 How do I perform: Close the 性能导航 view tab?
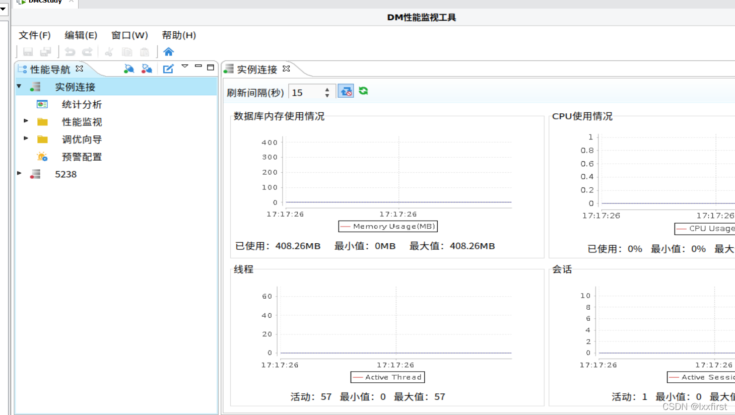click(x=80, y=68)
